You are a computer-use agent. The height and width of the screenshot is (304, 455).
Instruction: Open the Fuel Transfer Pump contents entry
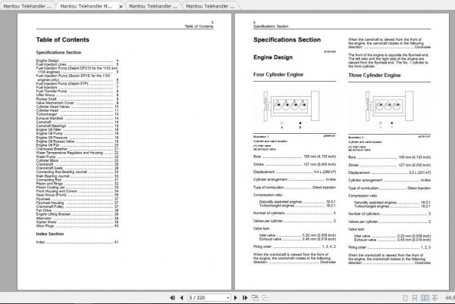tap(77, 91)
